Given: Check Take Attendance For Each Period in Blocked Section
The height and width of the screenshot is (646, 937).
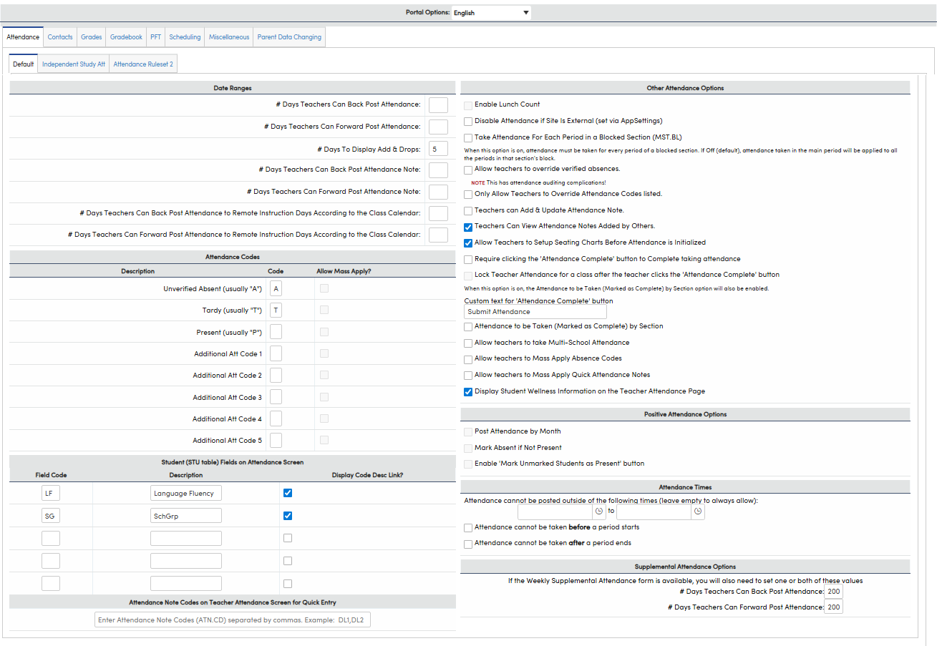Looking at the screenshot, I should tap(468, 137).
